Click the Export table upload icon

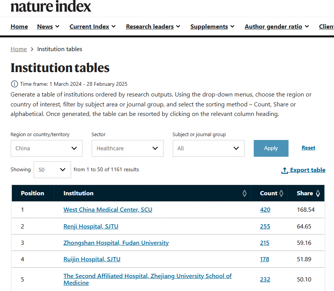(285, 170)
